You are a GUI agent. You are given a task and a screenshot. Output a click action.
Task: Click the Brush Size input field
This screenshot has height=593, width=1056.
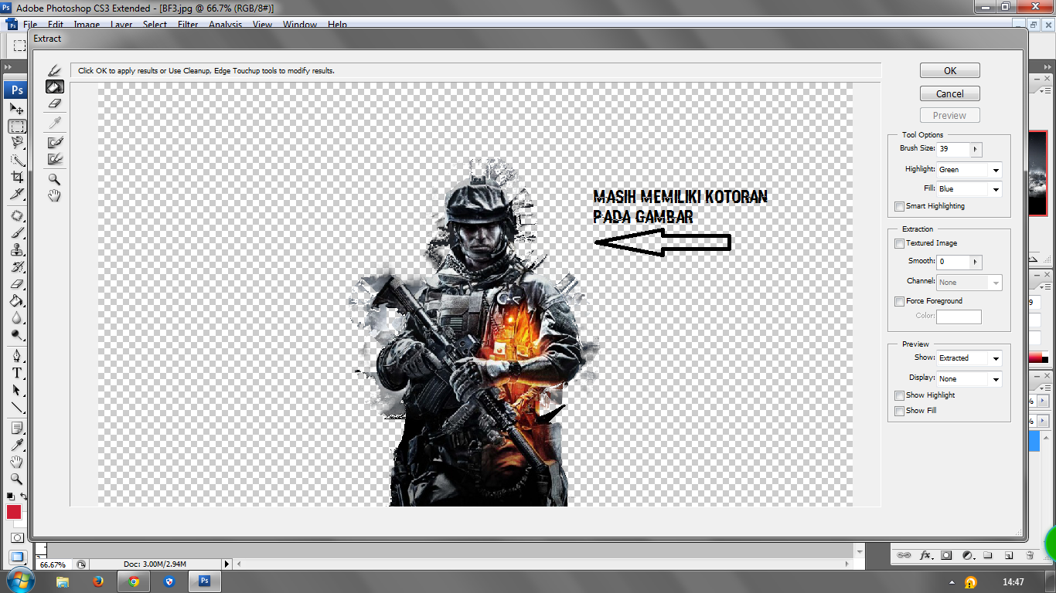coord(953,149)
